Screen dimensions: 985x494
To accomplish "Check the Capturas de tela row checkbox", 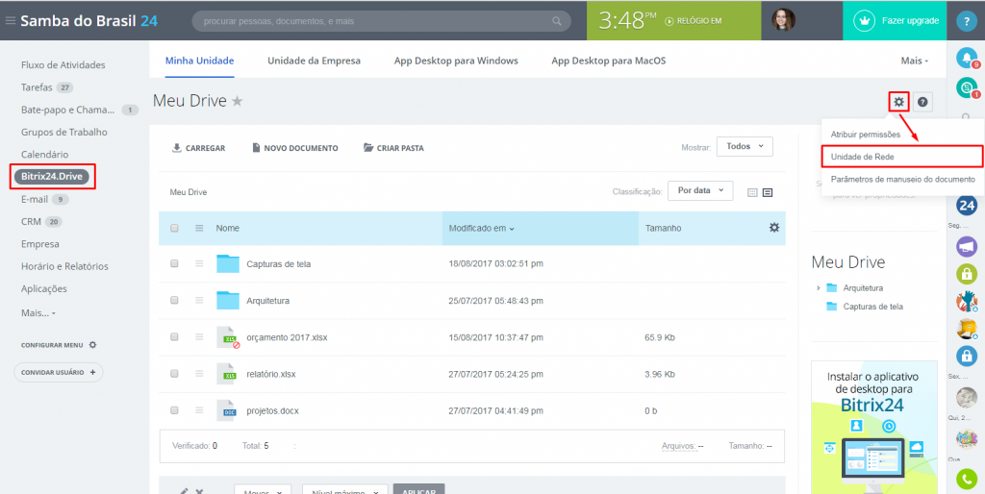I will (175, 263).
